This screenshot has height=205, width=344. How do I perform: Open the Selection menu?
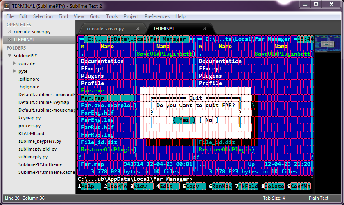tap(43, 16)
